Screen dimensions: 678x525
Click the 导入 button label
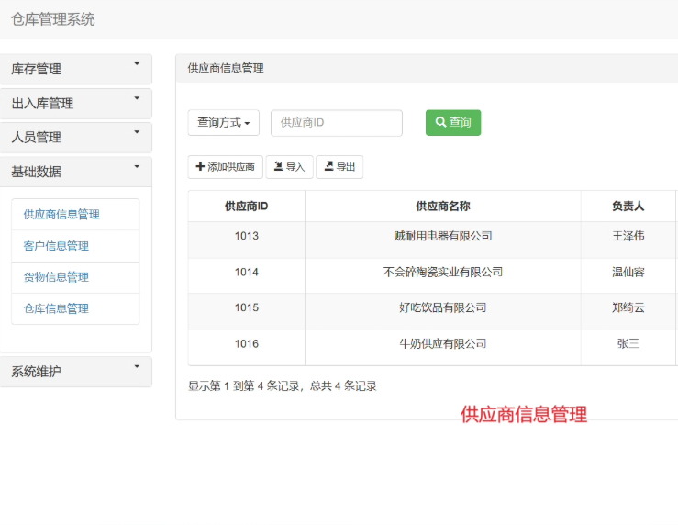point(295,167)
